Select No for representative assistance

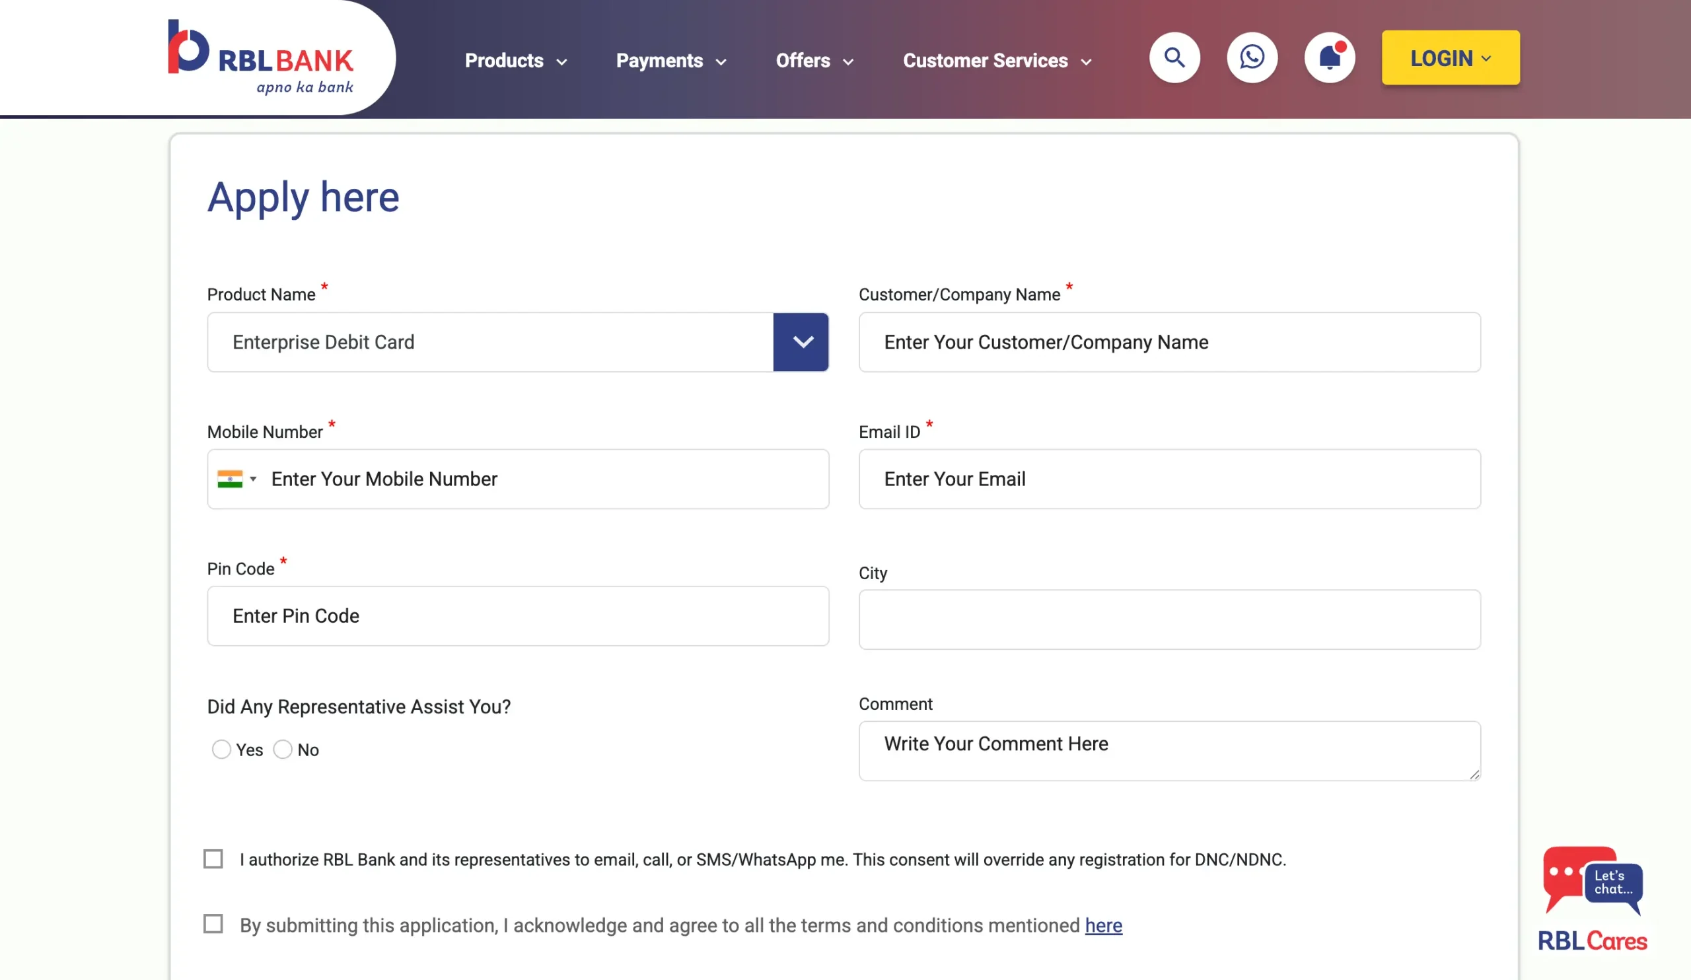click(283, 750)
